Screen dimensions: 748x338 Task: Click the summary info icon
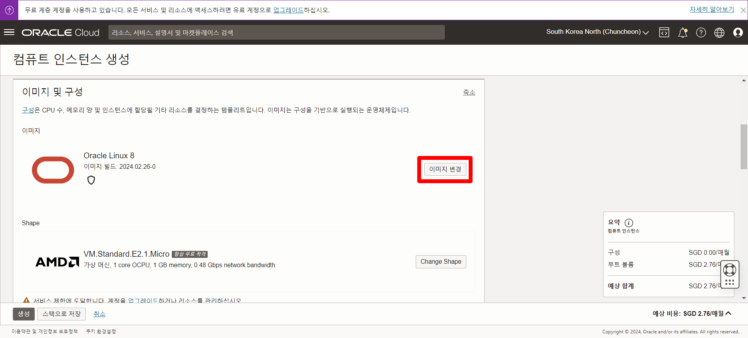coord(629,223)
